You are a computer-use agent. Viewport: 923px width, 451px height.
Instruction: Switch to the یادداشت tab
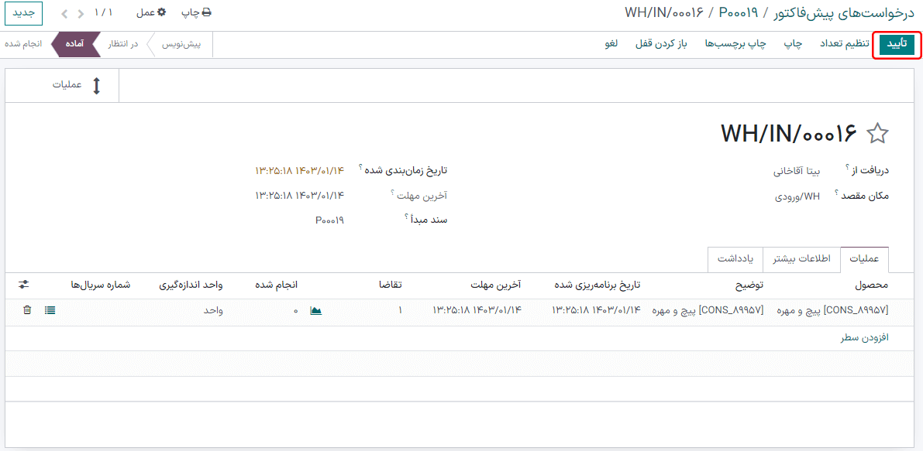(735, 260)
